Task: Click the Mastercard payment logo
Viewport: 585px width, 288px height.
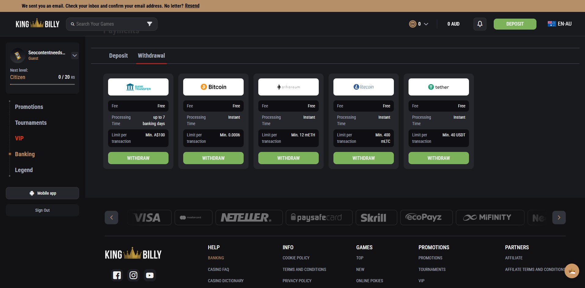Action: [x=194, y=218]
